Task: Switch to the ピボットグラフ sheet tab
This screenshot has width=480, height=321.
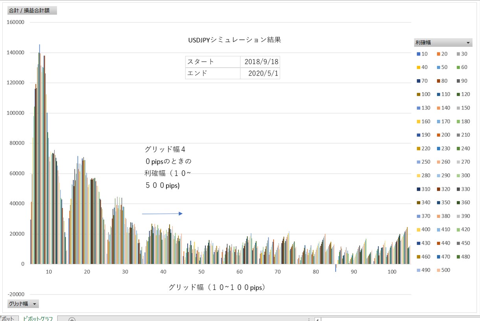Action: [37, 318]
